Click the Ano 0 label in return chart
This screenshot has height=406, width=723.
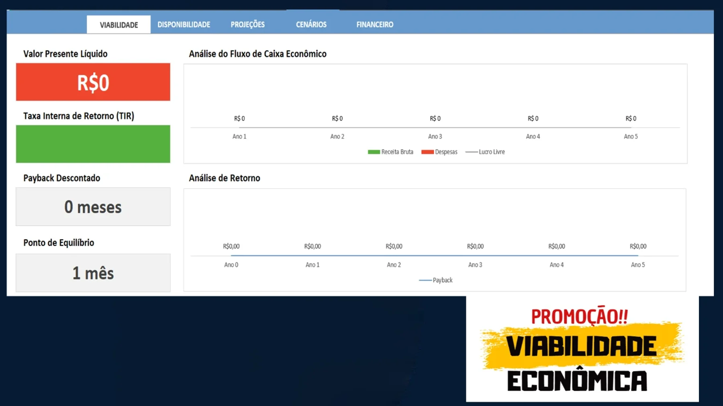pos(231,265)
